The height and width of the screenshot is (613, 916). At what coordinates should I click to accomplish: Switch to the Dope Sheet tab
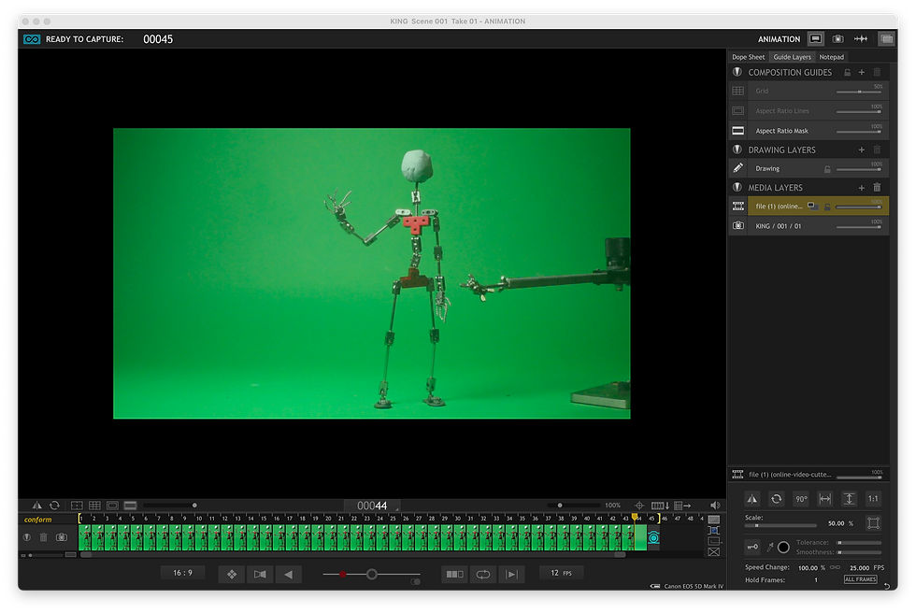click(748, 57)
